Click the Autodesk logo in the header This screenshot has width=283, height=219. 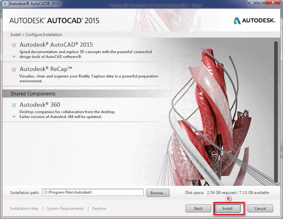tap(254, 20)
